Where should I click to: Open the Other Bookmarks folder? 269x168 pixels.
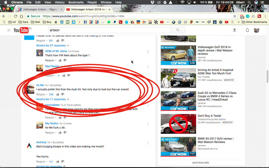(x=254, y=22)
